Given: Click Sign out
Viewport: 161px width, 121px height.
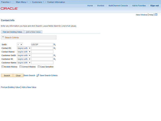Looking at the screenshot, I should click(154, 6).
